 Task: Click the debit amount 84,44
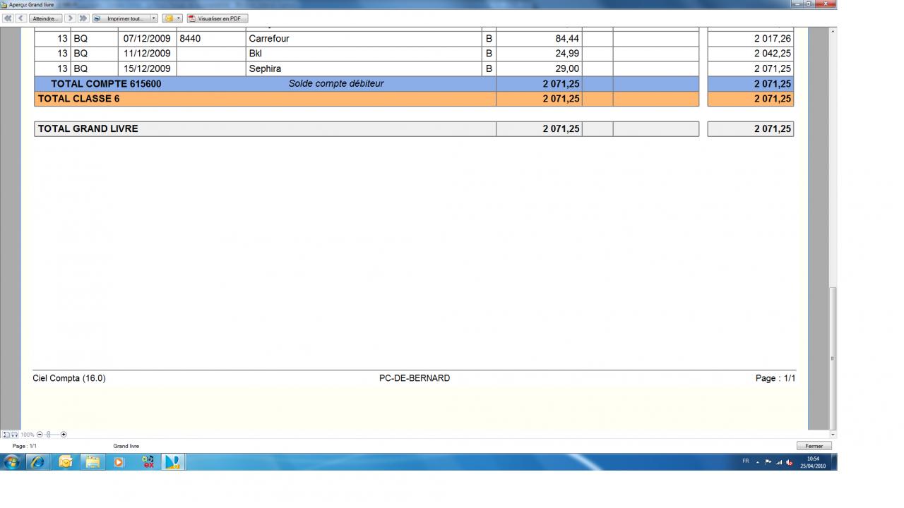[568, 39]
